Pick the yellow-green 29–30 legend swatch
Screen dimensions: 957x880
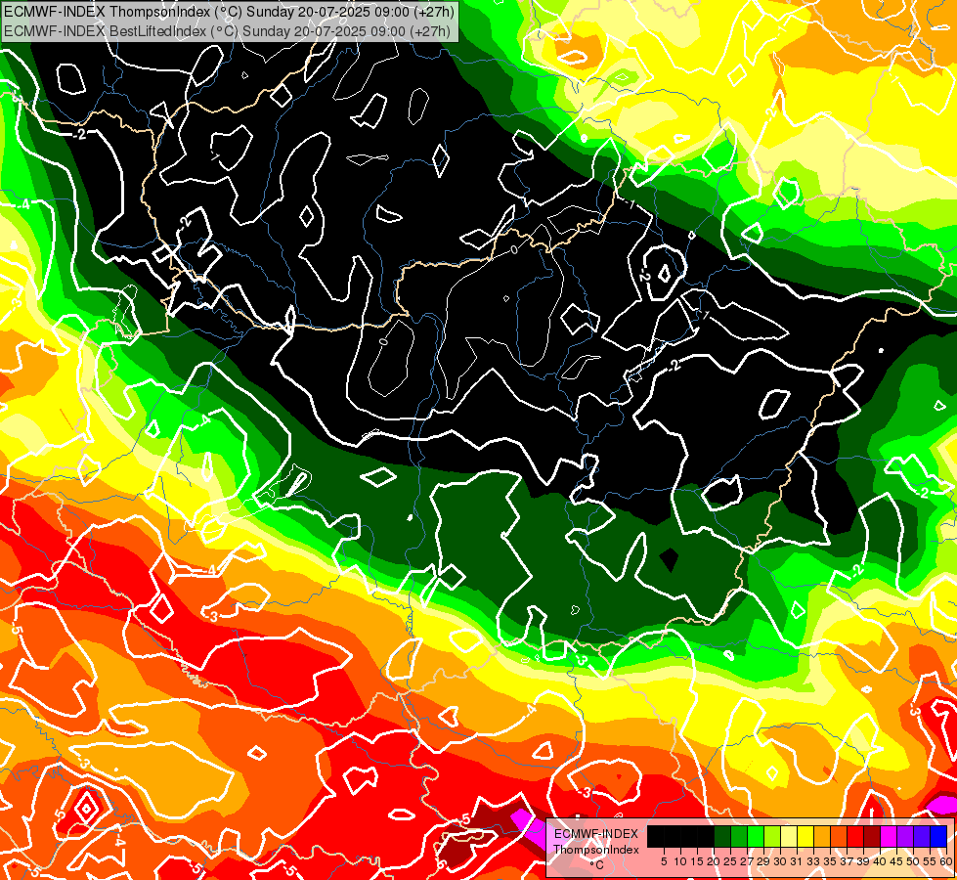click(x=772, y=837)
